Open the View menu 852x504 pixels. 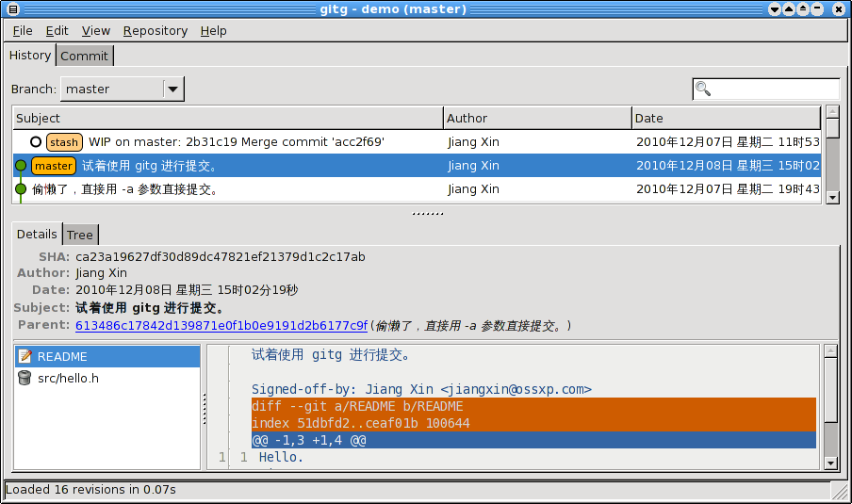coord(95,31)
